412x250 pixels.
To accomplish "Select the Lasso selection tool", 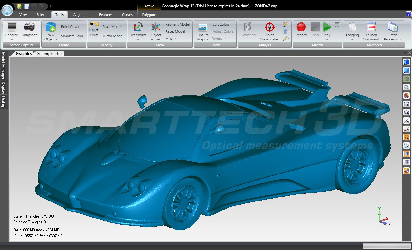I will click(407, 137).
